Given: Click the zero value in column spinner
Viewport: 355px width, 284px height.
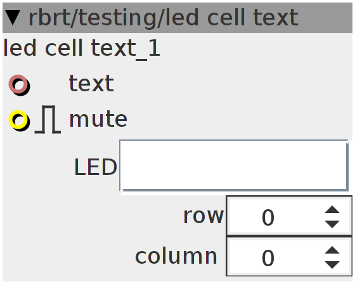Looking at the screenshot, I should (x=268, y=258).
